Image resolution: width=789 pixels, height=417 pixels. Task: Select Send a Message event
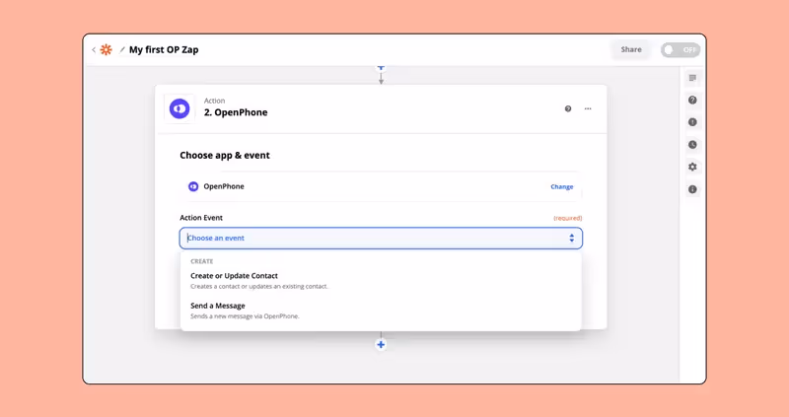pyautogui.click(x=381, y=311)
